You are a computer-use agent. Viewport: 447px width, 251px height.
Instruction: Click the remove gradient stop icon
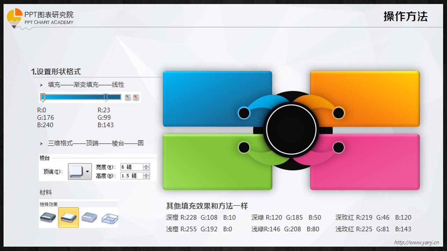tap(136, 98)
